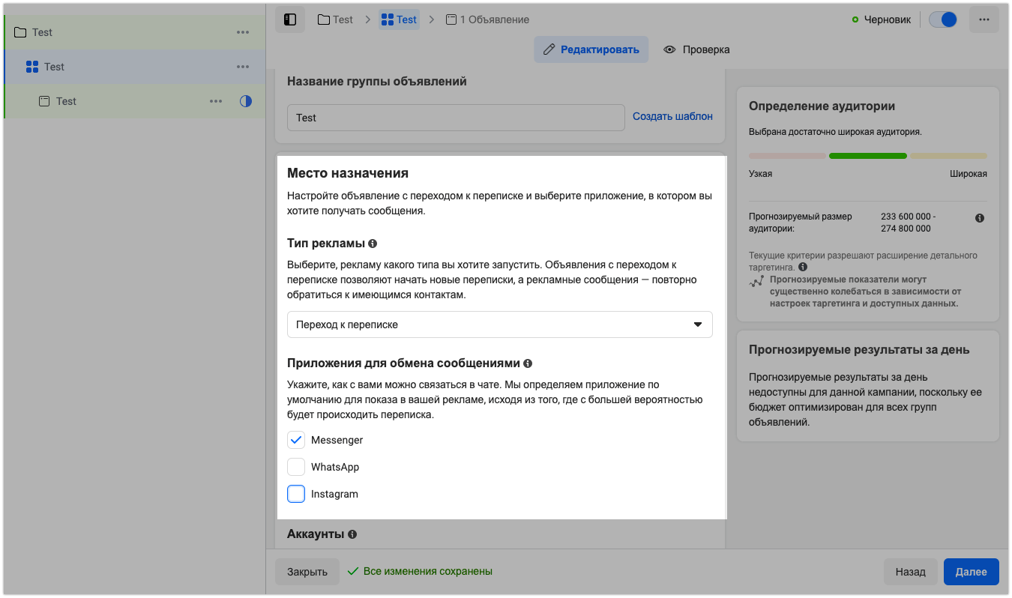Click half-circle status icon on Test ad
1012x598 pixels.
[x=246, y=101]
